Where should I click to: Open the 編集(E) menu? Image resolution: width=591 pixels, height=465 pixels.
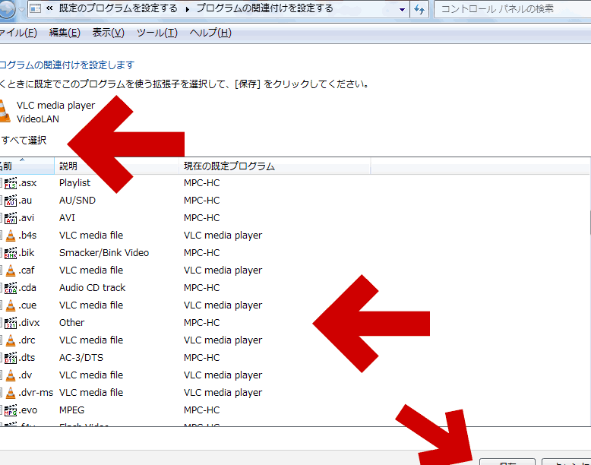64,33
